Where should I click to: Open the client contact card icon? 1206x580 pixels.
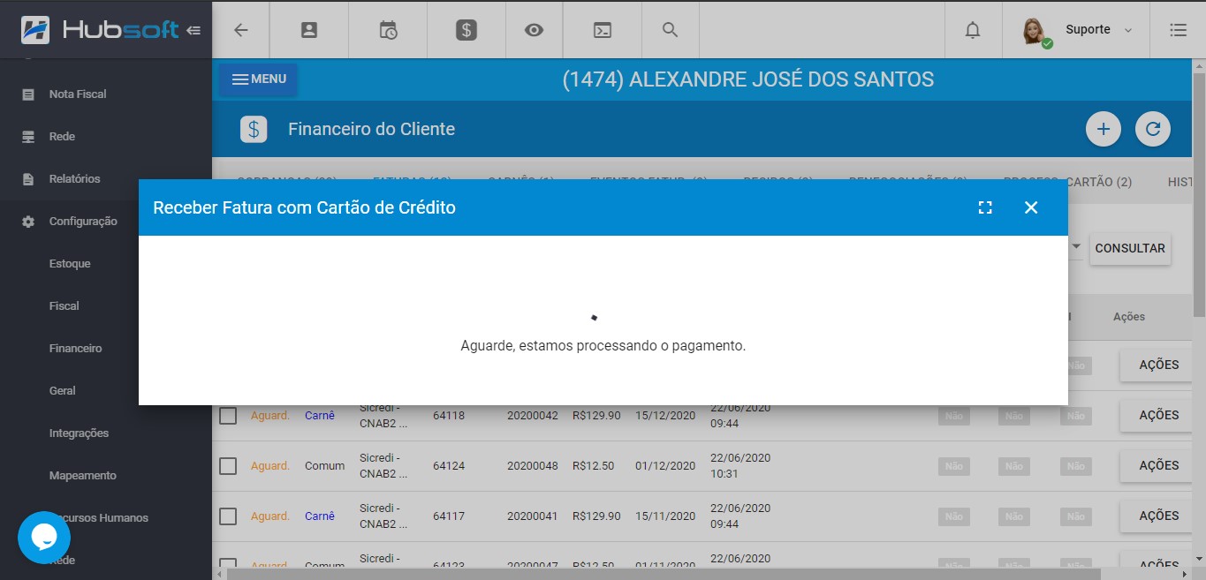click(308, 30)
